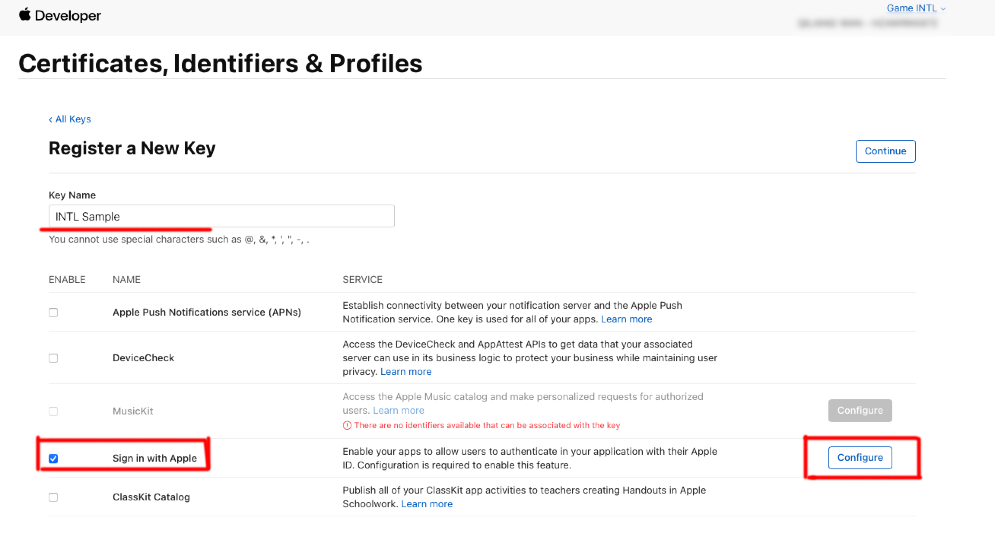The width and height of the screenshot is (995, 543).
Task: Click Configure button for MusicKit
Action: click(x=861, y=410)
